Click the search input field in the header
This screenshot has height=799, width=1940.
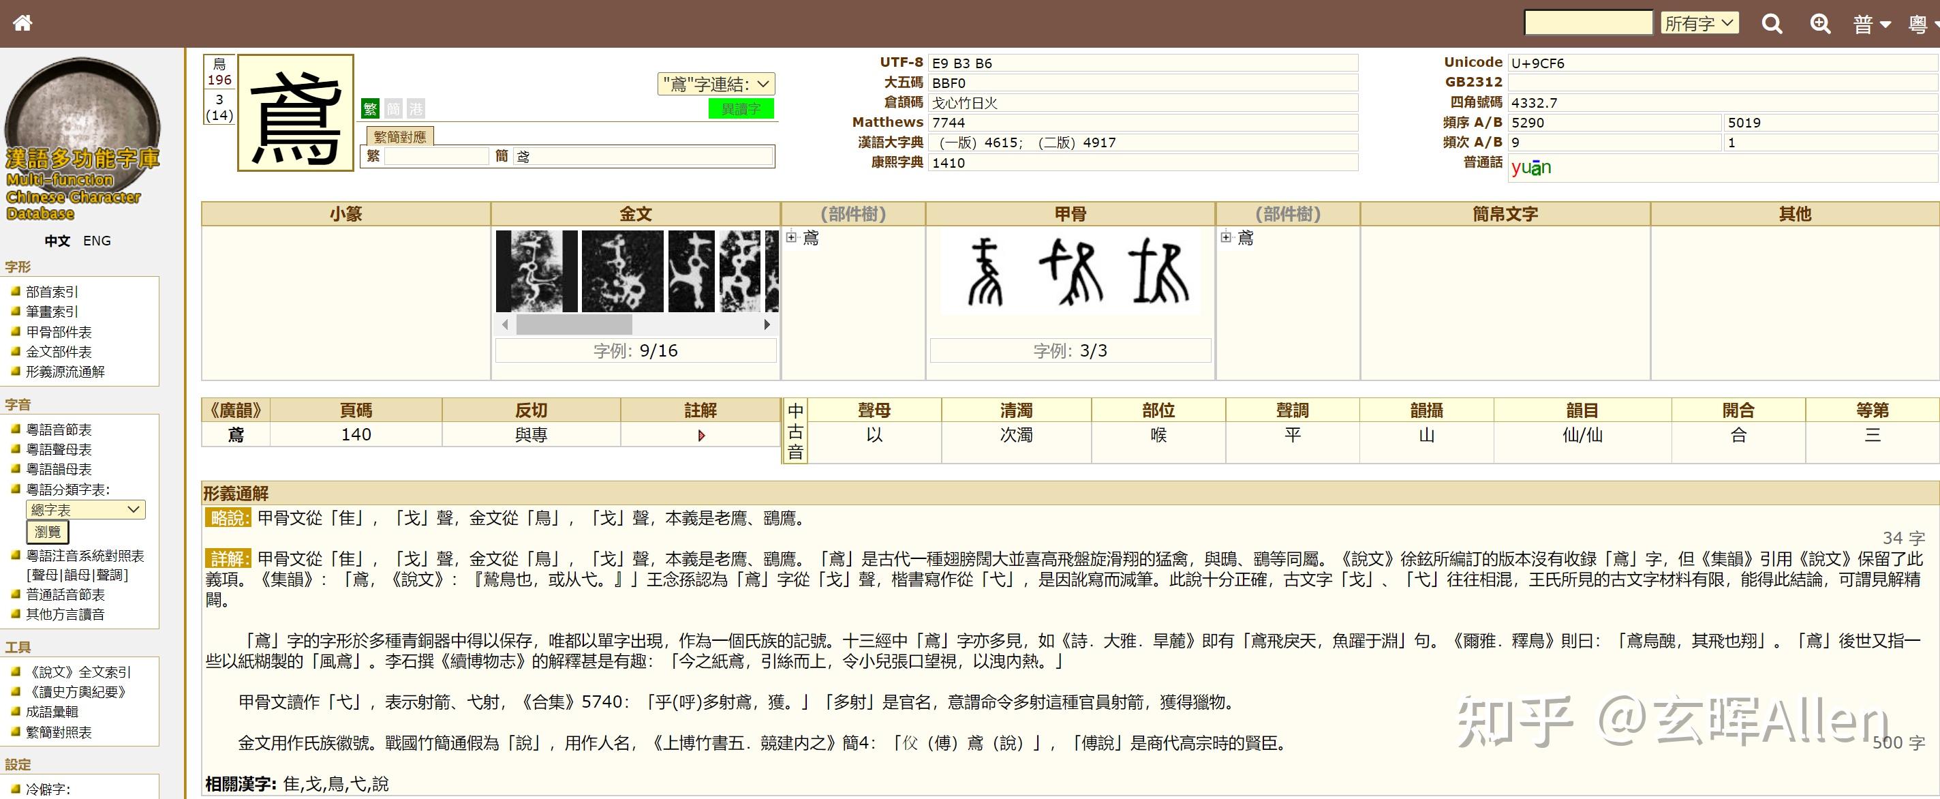[x=1588, y=22]
